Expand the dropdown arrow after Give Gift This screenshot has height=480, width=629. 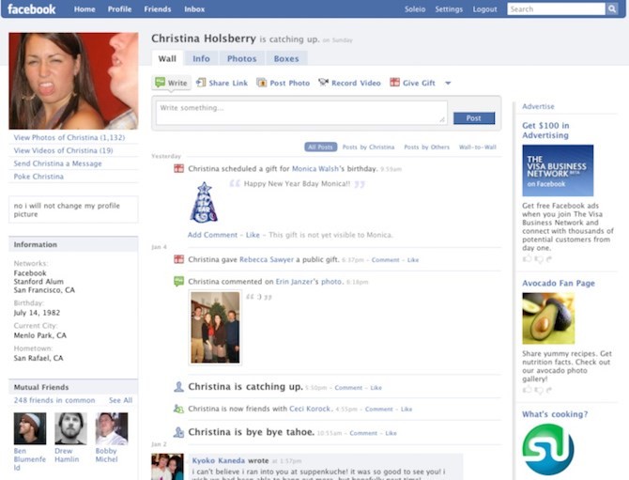(448, 83)
